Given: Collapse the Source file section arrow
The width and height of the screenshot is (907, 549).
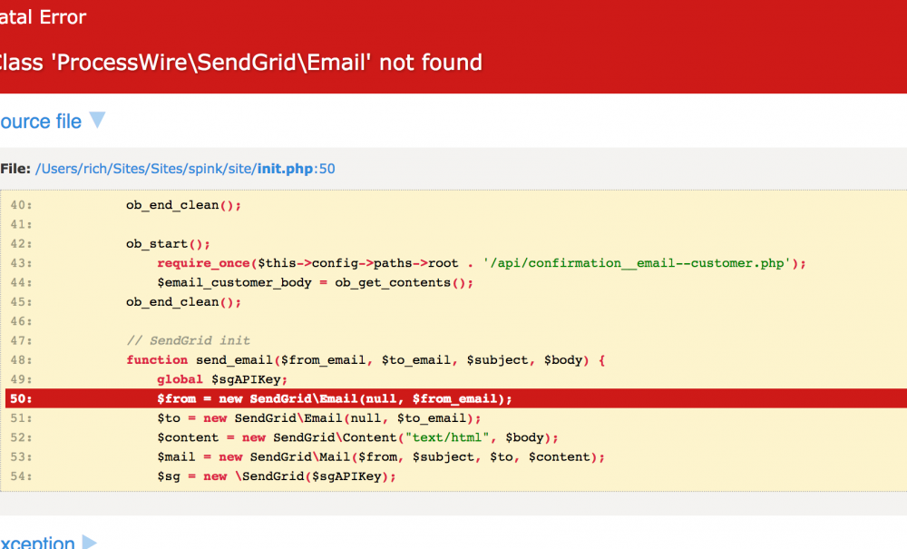Looking at the screenshot, I should [97, 121].
